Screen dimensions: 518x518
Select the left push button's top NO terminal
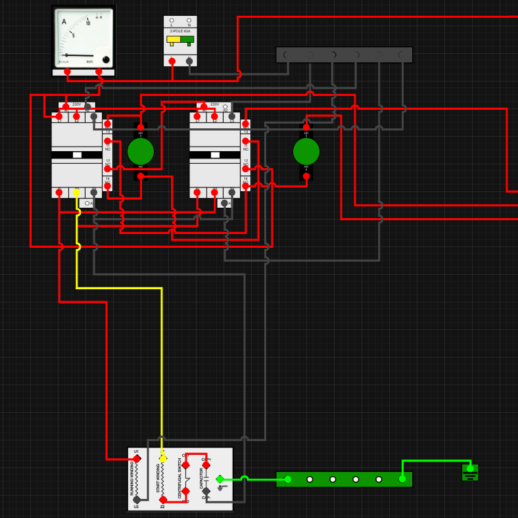pos(141,127)
